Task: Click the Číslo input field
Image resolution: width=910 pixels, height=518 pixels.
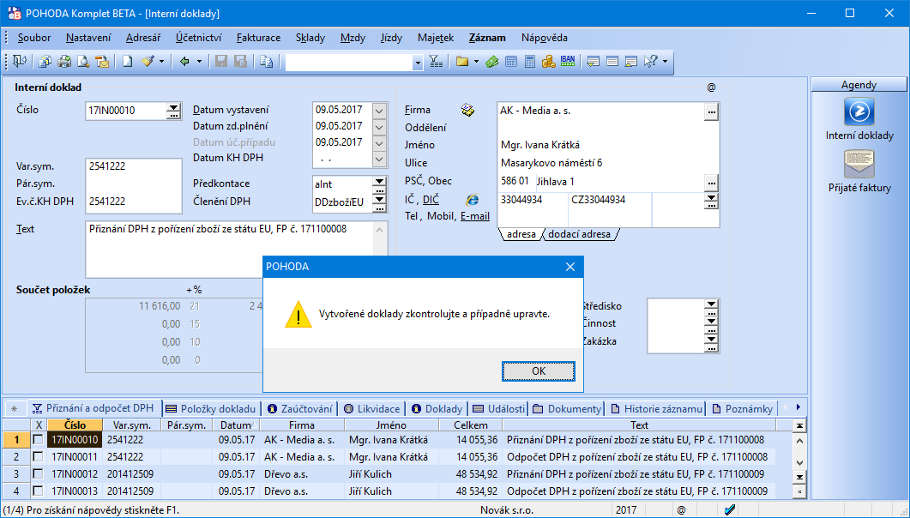Action: click(x=127, y=111)
